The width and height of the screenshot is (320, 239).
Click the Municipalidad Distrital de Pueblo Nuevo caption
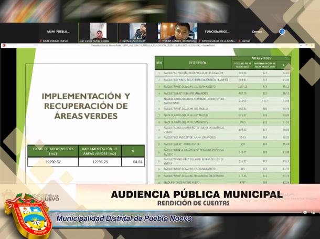point(124,218)
